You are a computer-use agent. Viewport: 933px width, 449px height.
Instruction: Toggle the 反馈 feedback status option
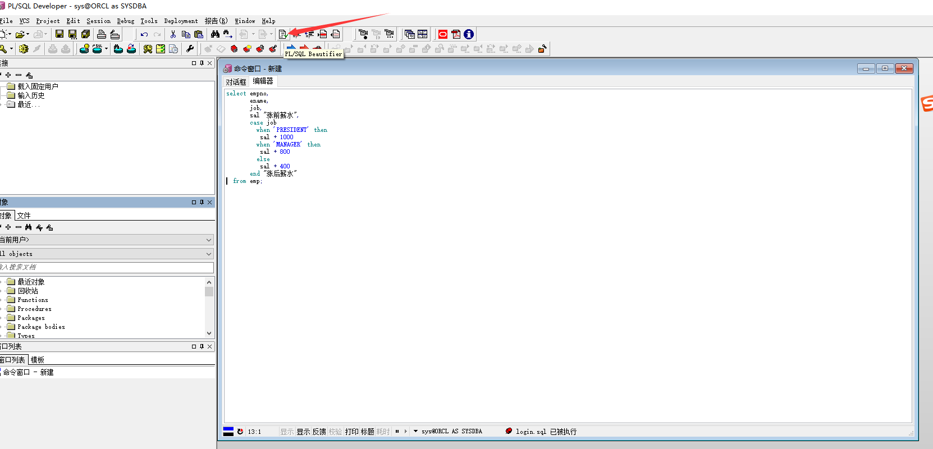pos(319,432)
